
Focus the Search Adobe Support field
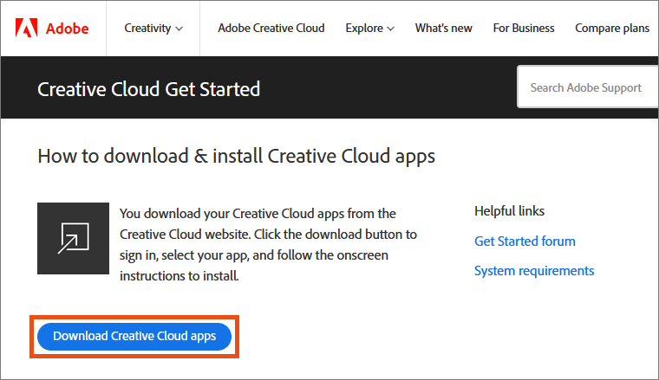click(586, 87)
